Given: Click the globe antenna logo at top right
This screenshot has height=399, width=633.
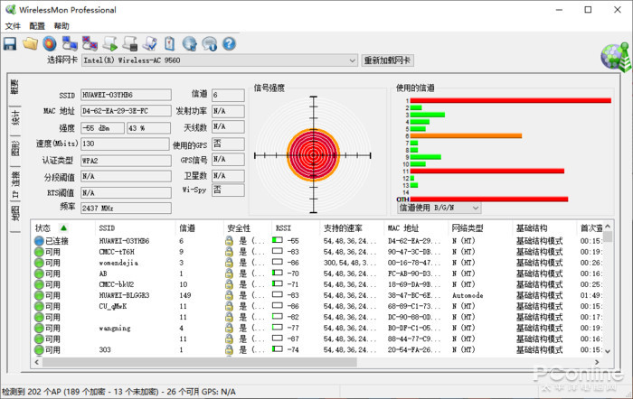Looking at the screenshot, I should [616, 57].
